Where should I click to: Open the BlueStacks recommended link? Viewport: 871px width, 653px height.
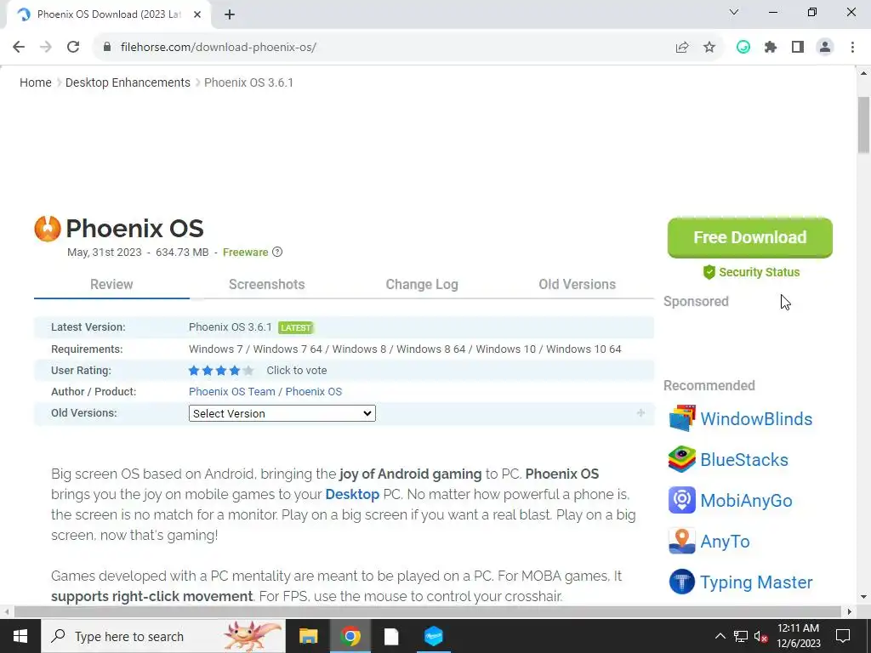[x=743, y=460]
